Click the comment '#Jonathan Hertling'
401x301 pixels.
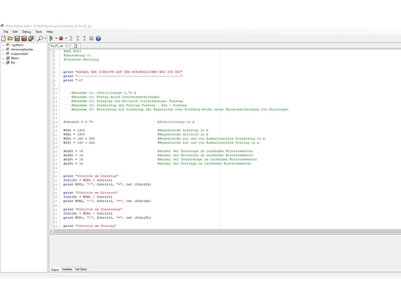pyautogui.click(x=81, y=60)
